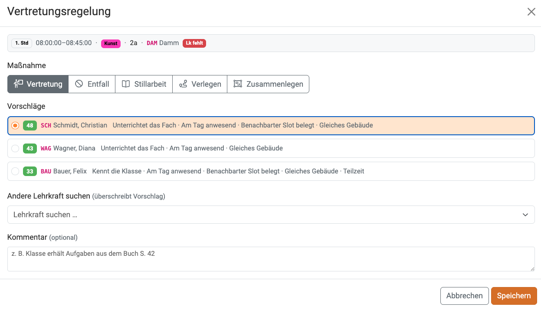This screenshot has width=541, height=310.
Task: Click the score badge 33
Action: (x=30, y=171)
